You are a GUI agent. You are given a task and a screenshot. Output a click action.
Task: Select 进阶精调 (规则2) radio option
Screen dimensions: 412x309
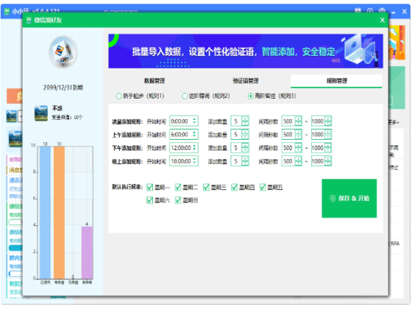click(185, 96)
